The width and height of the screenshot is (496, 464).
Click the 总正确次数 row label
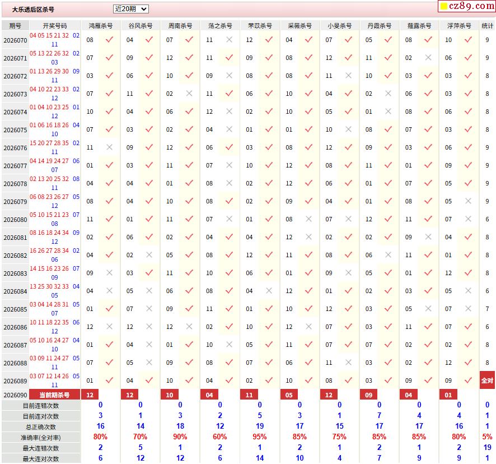point(41,427)
